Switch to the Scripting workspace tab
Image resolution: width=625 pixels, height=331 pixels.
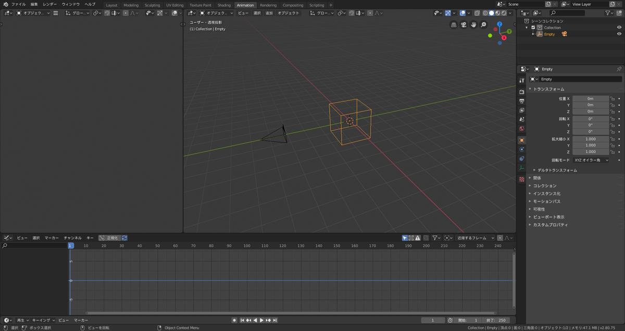[317, 5]
